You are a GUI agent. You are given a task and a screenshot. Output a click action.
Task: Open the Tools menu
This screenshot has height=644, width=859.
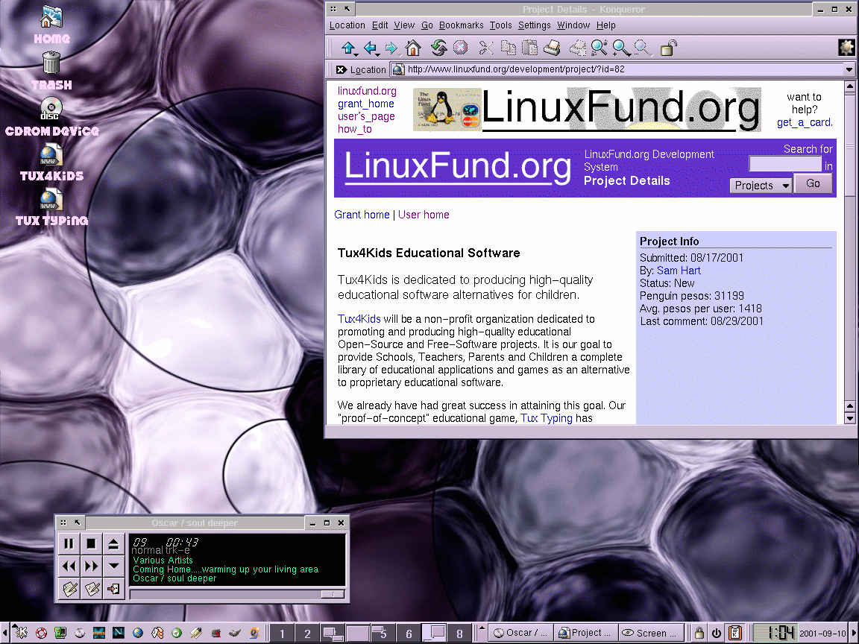[501, 25]
